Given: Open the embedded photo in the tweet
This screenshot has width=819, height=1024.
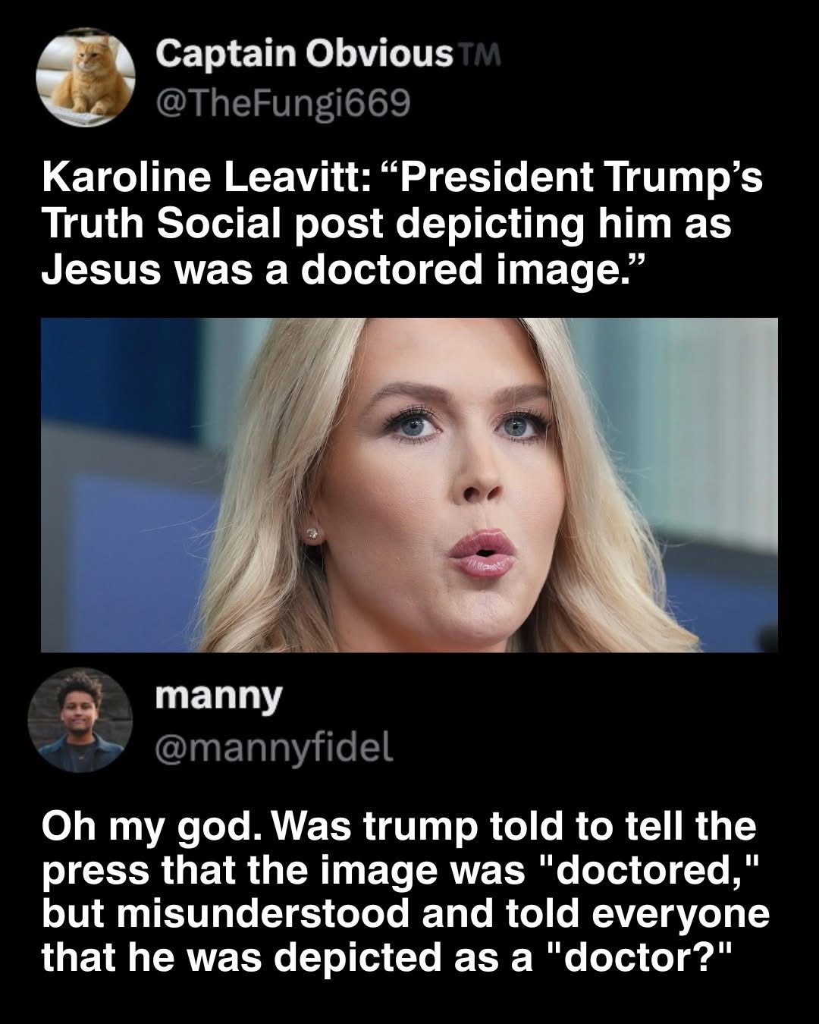Looking at the screenshot, I should point(409,485).
